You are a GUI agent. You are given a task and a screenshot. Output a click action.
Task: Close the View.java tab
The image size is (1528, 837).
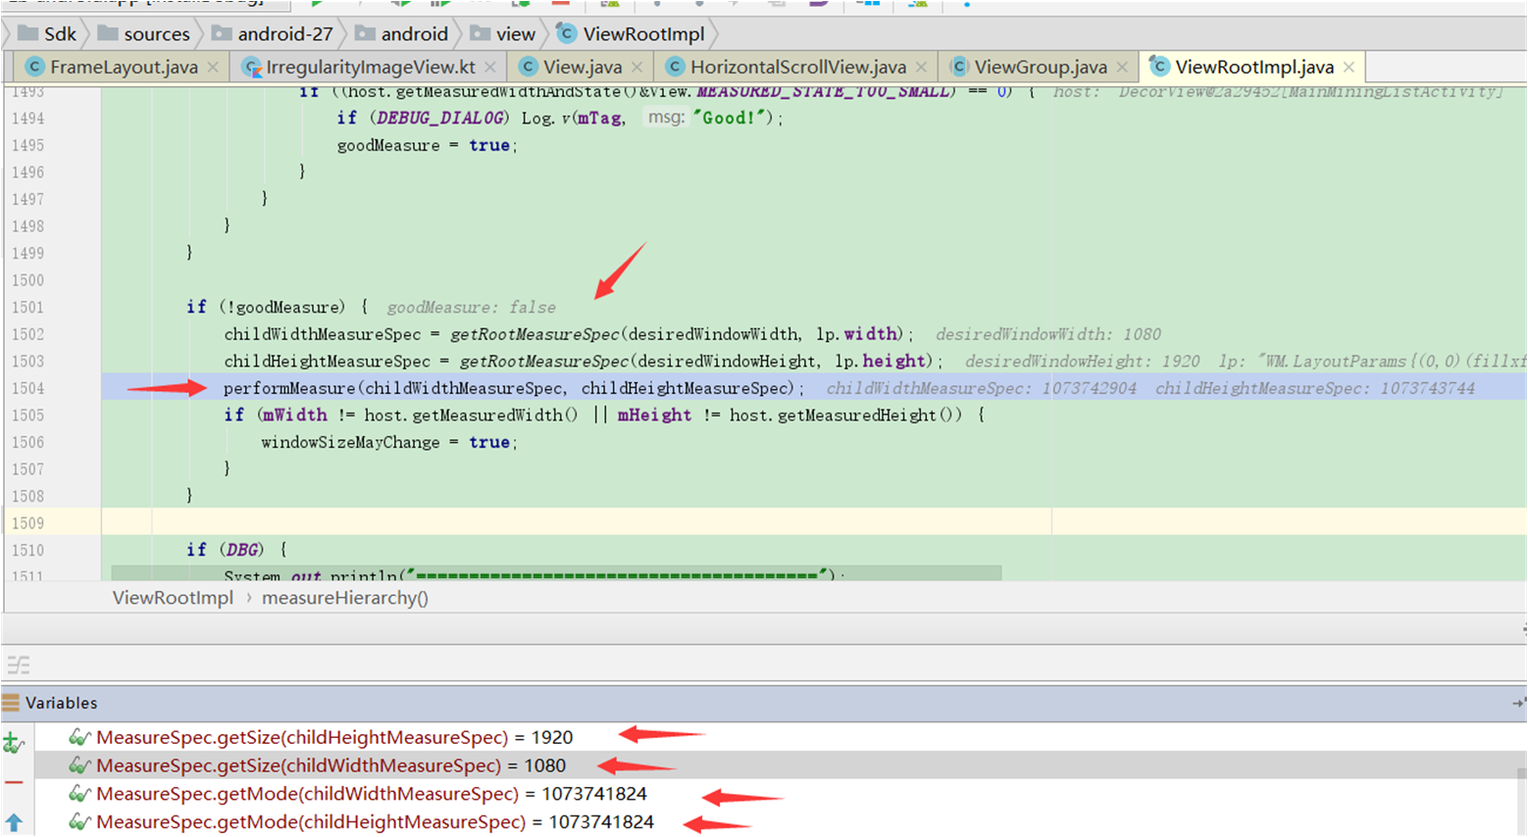637,68
